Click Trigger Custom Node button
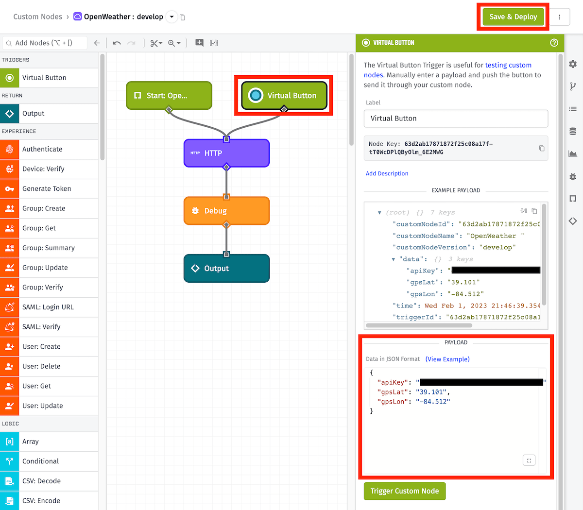 pos(405,491)
